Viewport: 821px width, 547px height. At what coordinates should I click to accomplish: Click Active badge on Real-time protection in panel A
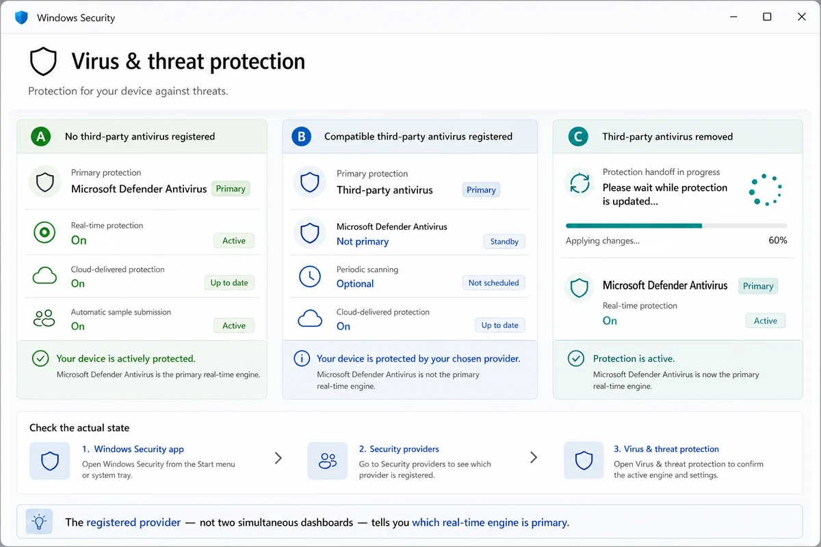(x=234, y=241)
